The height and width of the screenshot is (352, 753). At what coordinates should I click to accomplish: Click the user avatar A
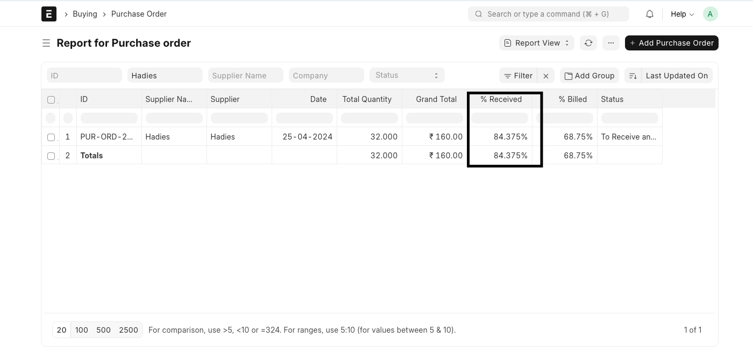[710, 14]
